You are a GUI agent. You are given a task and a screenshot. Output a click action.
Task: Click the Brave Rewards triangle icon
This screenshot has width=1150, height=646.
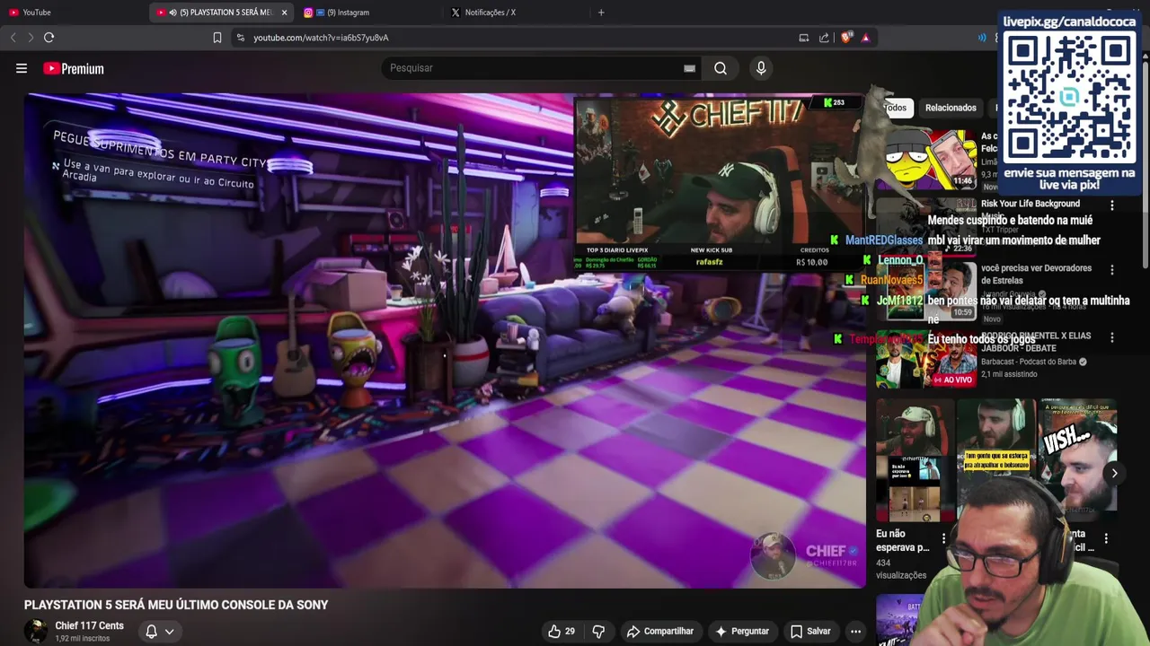click(x=865, y=38)
